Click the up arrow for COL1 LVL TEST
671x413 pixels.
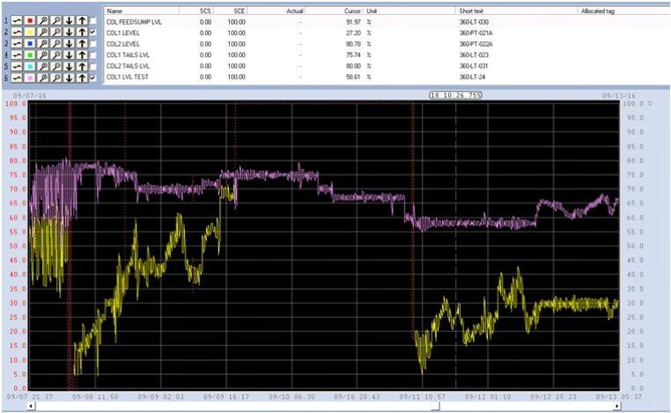coord(82,78)
